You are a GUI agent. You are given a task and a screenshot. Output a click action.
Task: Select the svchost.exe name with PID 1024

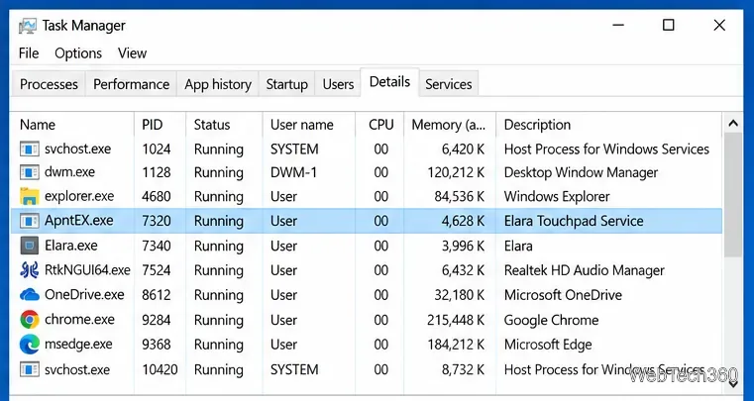(77, 150)
